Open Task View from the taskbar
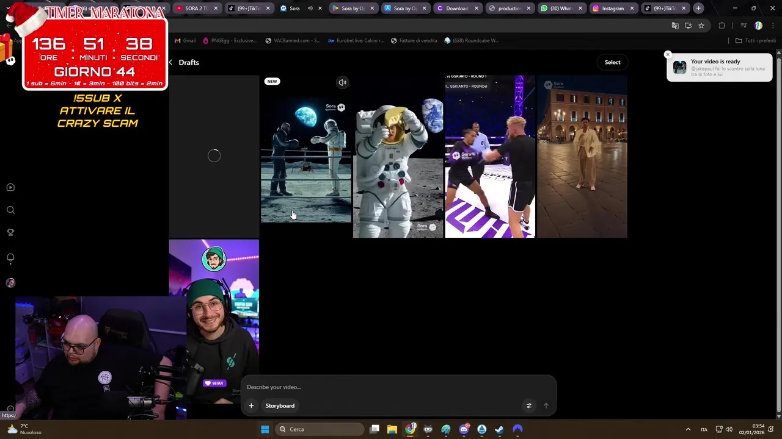Image resolution: width=782 pixels, height=439 pixels. coord(375,429)
